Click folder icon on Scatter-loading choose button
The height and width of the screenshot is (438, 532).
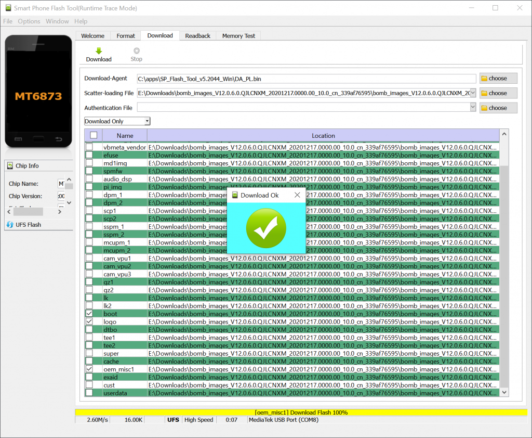(x=484, y=93)
